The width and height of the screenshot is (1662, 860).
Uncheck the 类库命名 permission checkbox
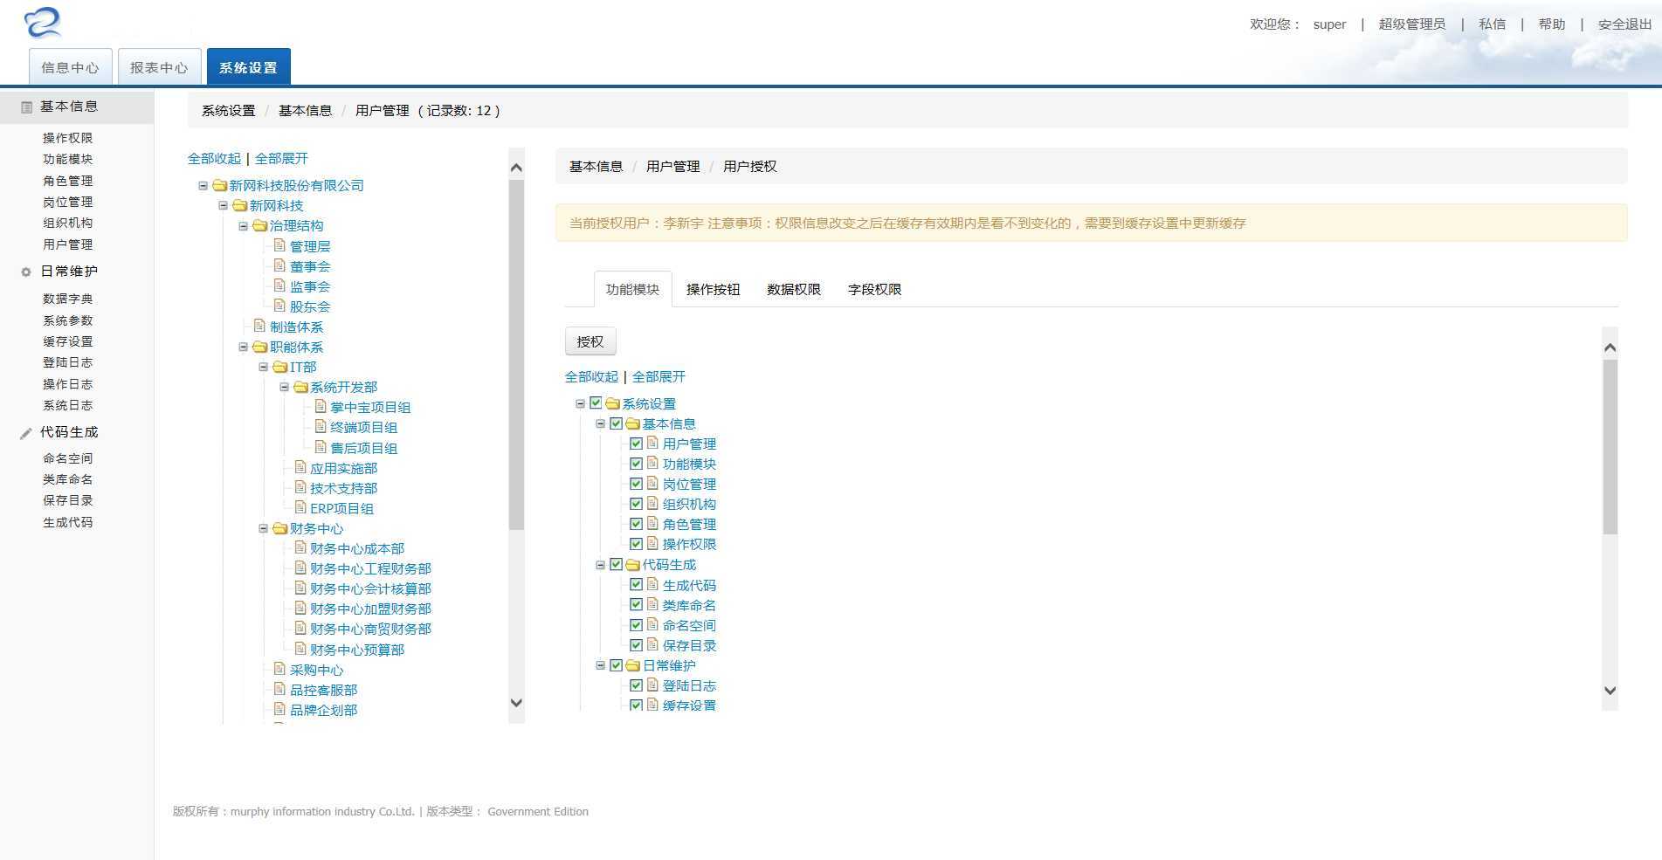pos(636,605)
